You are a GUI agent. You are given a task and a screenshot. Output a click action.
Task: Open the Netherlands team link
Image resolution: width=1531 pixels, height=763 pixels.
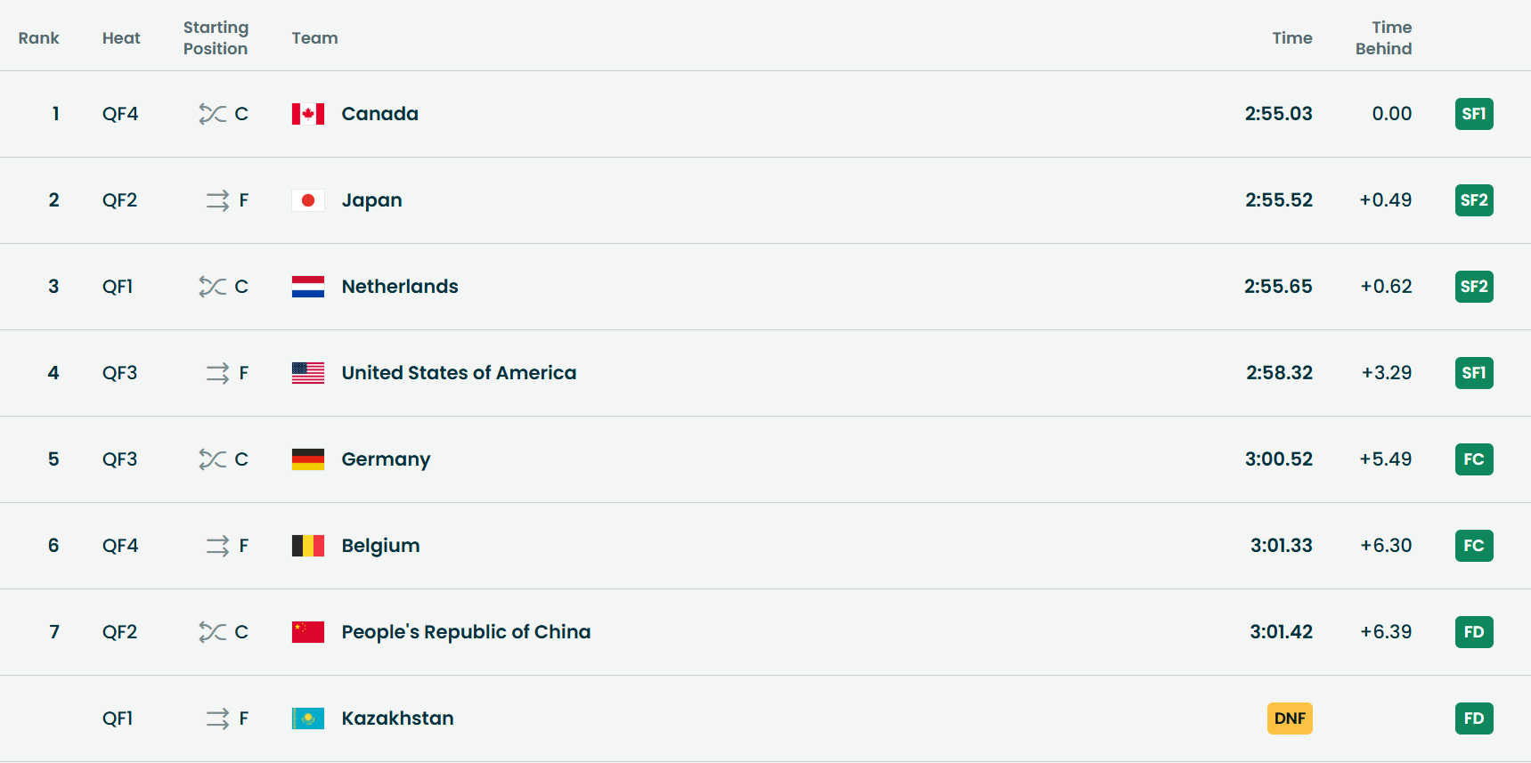tap(400, 287)
